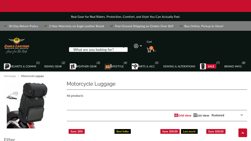Open the user account icon
251x141 pixels.
point(136,46)
